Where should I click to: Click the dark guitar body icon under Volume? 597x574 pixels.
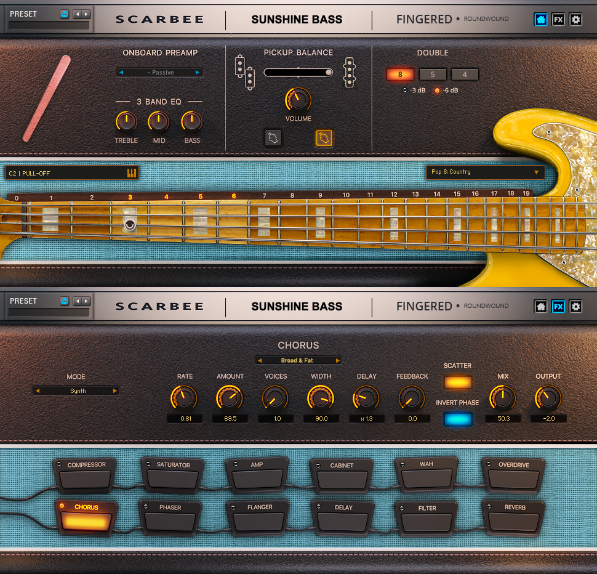tap(274, 138)
